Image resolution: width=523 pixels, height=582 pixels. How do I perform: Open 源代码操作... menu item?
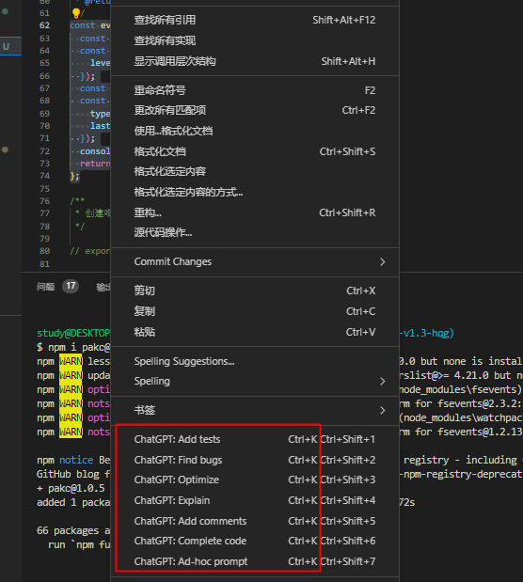(x=255, y=233)
